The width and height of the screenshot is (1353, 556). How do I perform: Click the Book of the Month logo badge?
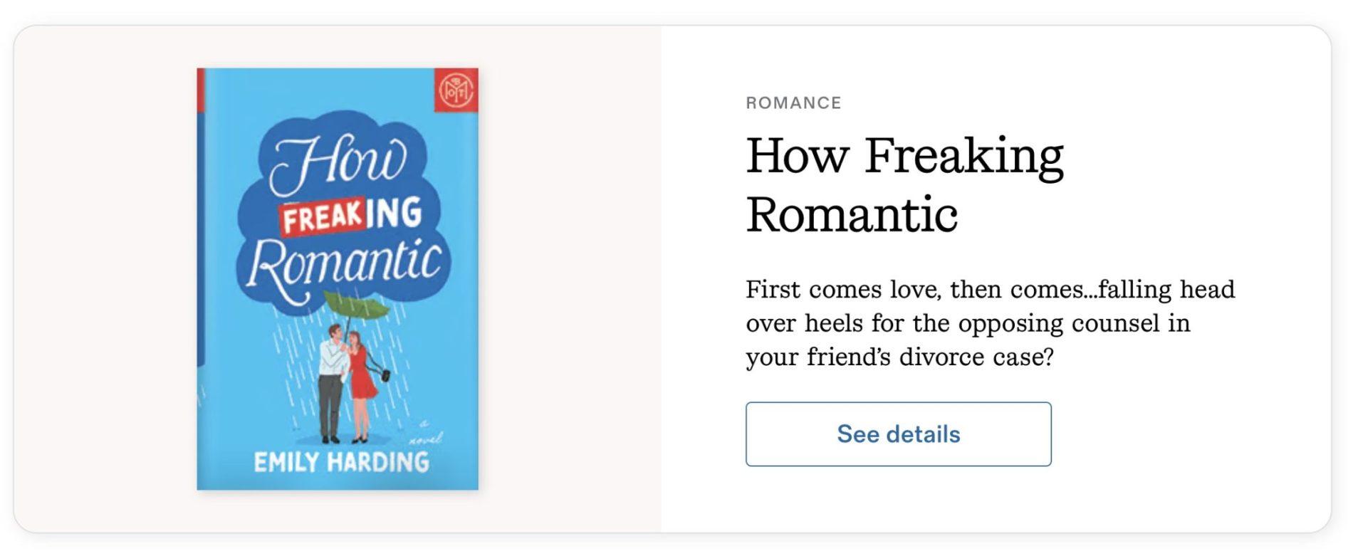pos(456,90)
